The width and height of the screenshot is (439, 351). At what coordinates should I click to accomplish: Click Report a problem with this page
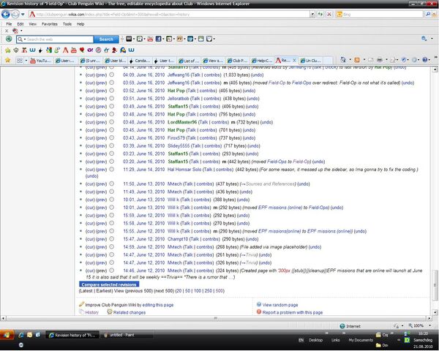pyautogui.click(x=292, y=312)
